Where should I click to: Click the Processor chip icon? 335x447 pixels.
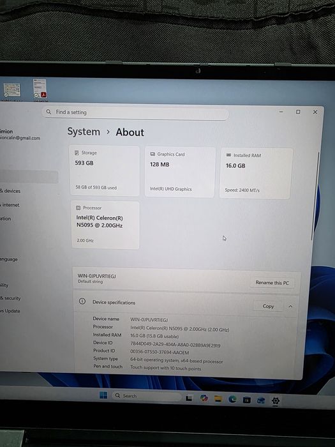coord(78,208)
